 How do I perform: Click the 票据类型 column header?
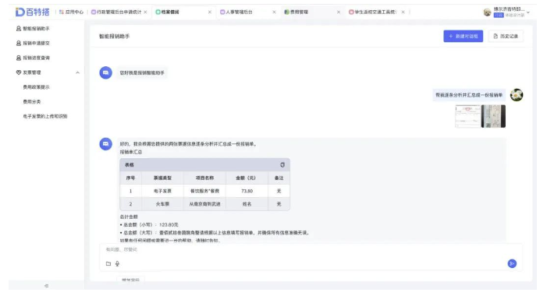pyautogui.click(x=162, y=178)
